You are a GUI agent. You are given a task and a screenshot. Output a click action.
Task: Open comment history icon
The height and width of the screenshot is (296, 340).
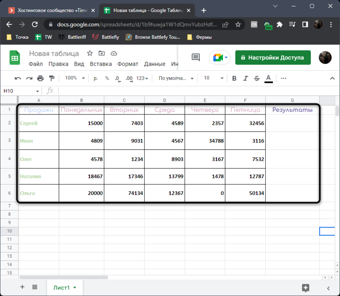(x=196, y=58)
